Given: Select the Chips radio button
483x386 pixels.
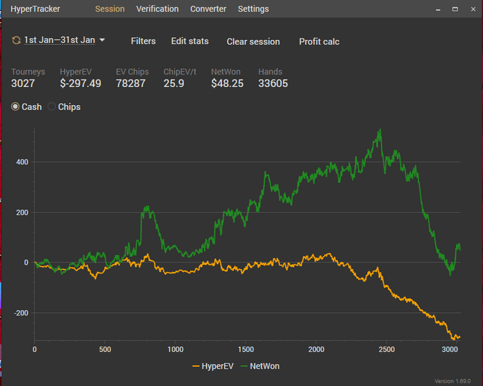Looking at the screenshot, I should click(52, 106).
